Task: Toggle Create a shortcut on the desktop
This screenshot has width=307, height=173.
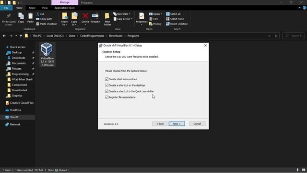Action: click(106, 85)
